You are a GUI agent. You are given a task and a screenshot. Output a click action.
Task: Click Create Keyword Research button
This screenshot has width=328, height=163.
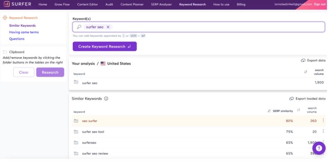point(105,46)
